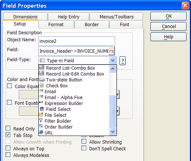Viewport: 191px width, 161px height.
Task: Open the Field-Type question mark help button
Action: (122, 61)
